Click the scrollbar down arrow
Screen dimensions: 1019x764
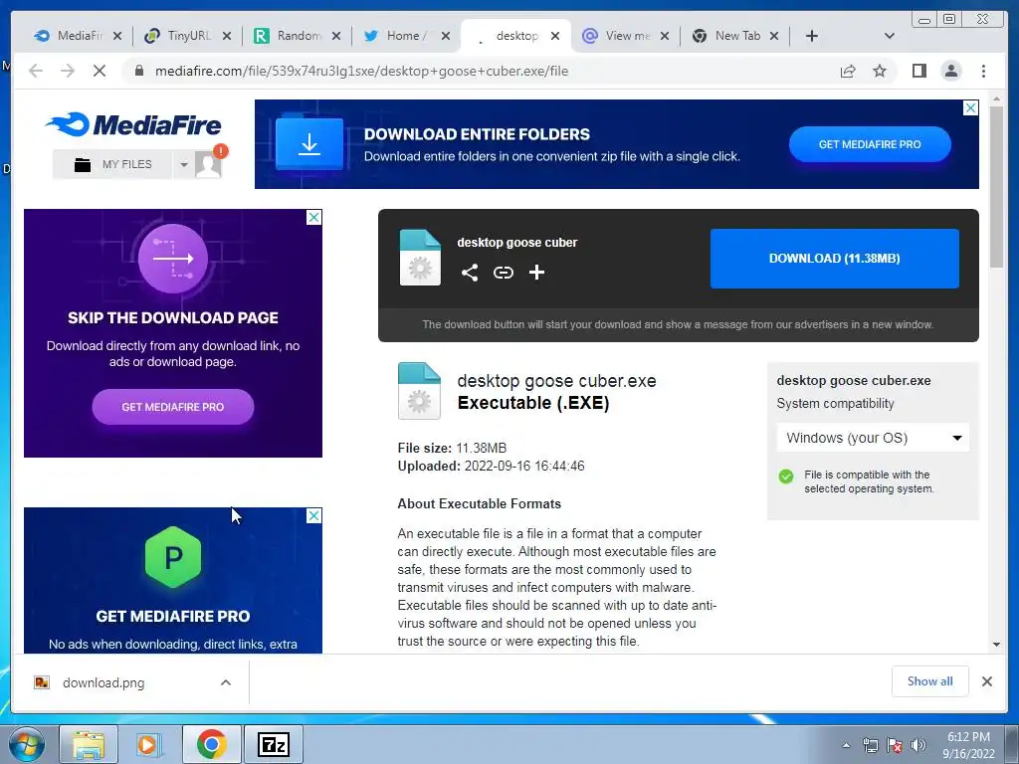click(996, 645)
